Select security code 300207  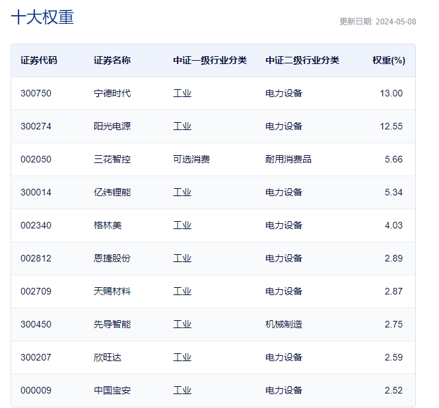[x=36, y=358]
